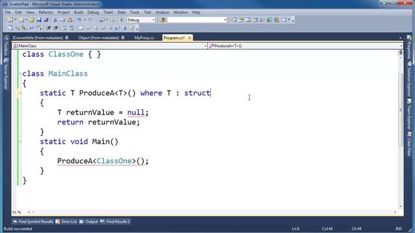
Task: Click the underlined null keyword in code
Action: click(x=136, y=113)
